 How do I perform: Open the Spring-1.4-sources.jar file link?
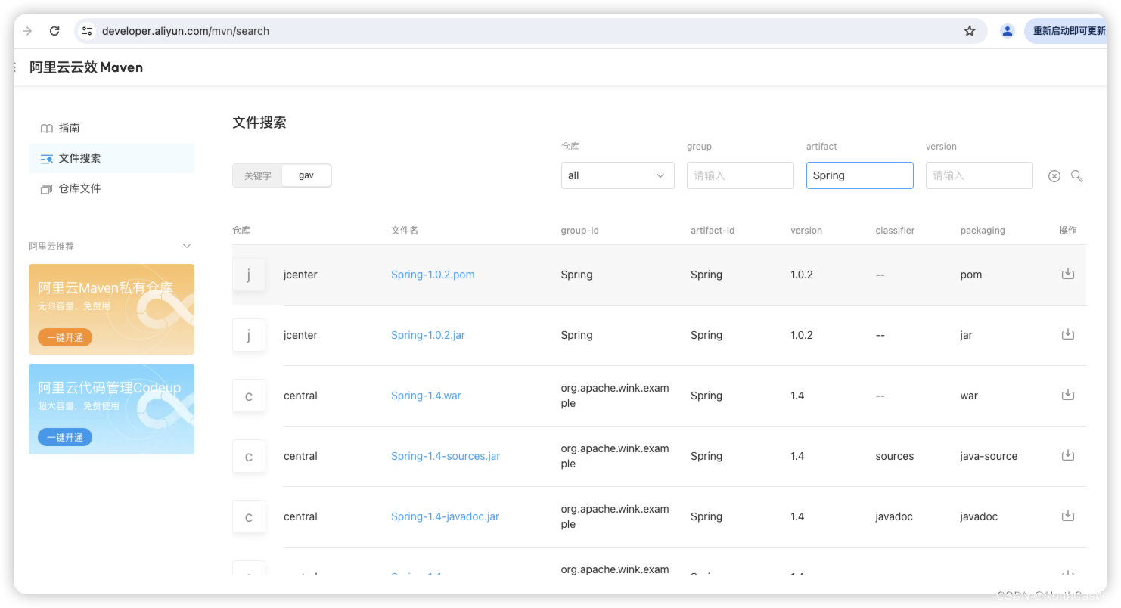[x=446, y=456]
